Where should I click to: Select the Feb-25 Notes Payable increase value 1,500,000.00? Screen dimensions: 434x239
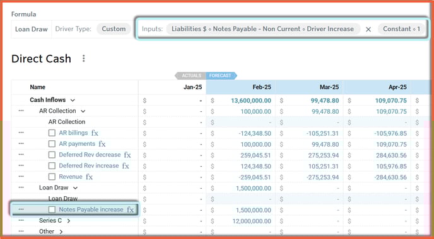253,210
